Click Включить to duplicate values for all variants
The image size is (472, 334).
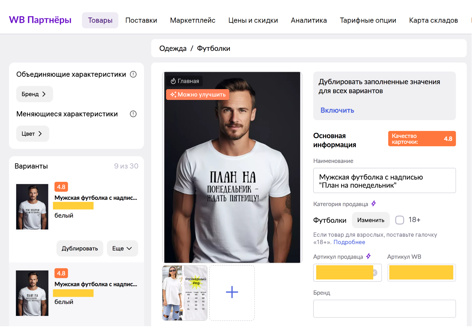pyautogui.click(x=337, y=110)
